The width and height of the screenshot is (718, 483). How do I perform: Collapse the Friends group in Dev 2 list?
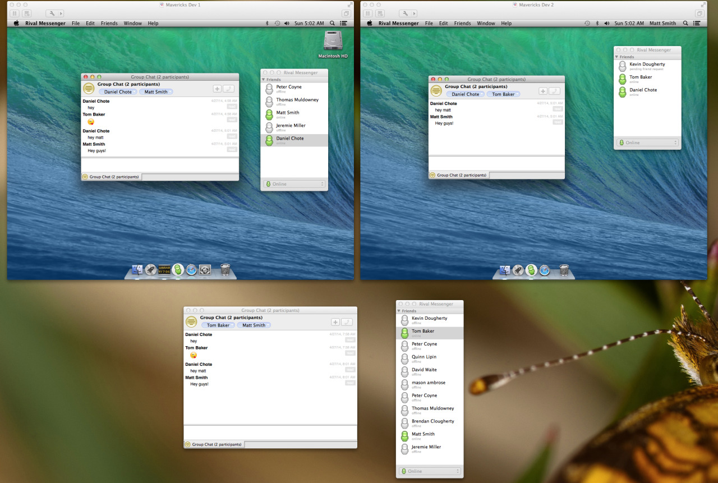(x=617, y=57)
